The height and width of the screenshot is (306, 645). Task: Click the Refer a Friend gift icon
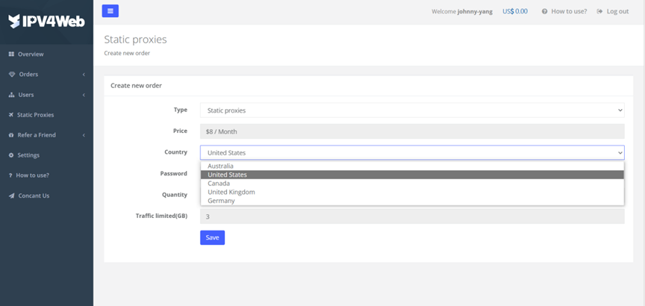point(11,135)
